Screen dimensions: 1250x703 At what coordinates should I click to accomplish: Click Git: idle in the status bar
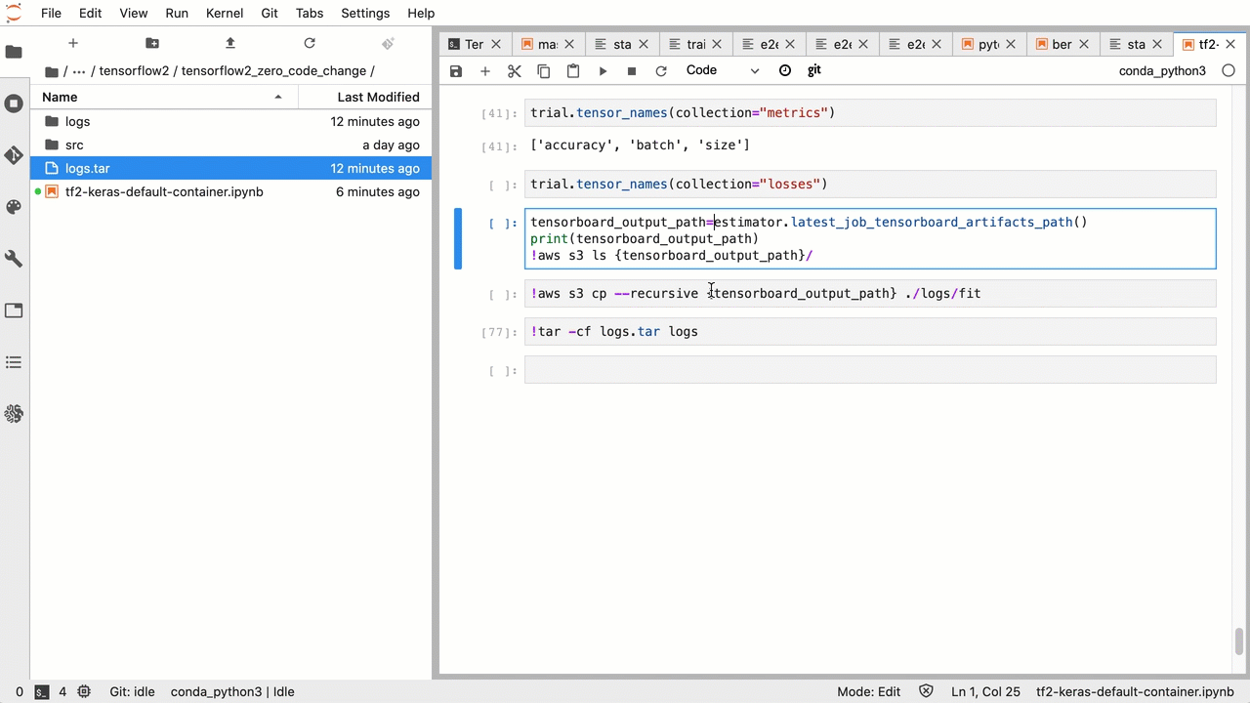pos(131,691)
